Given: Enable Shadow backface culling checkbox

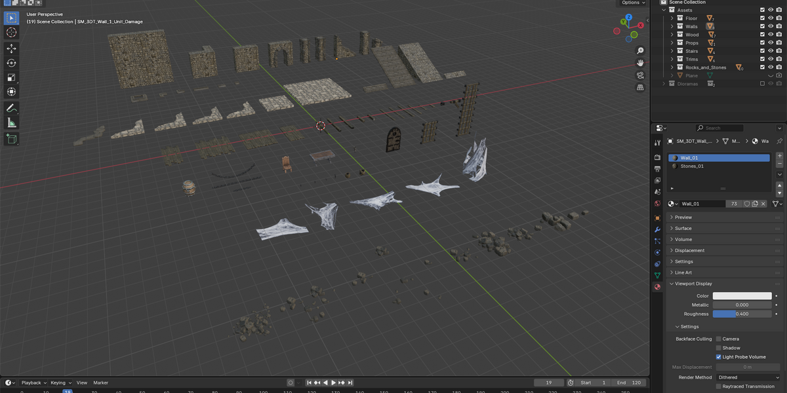Looking at the screenshot, I should point(719,348).
